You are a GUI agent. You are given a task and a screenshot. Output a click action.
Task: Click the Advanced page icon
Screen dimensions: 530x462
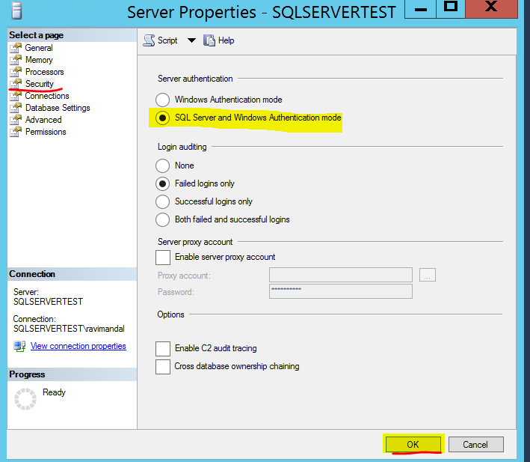[x=16, y=120]
